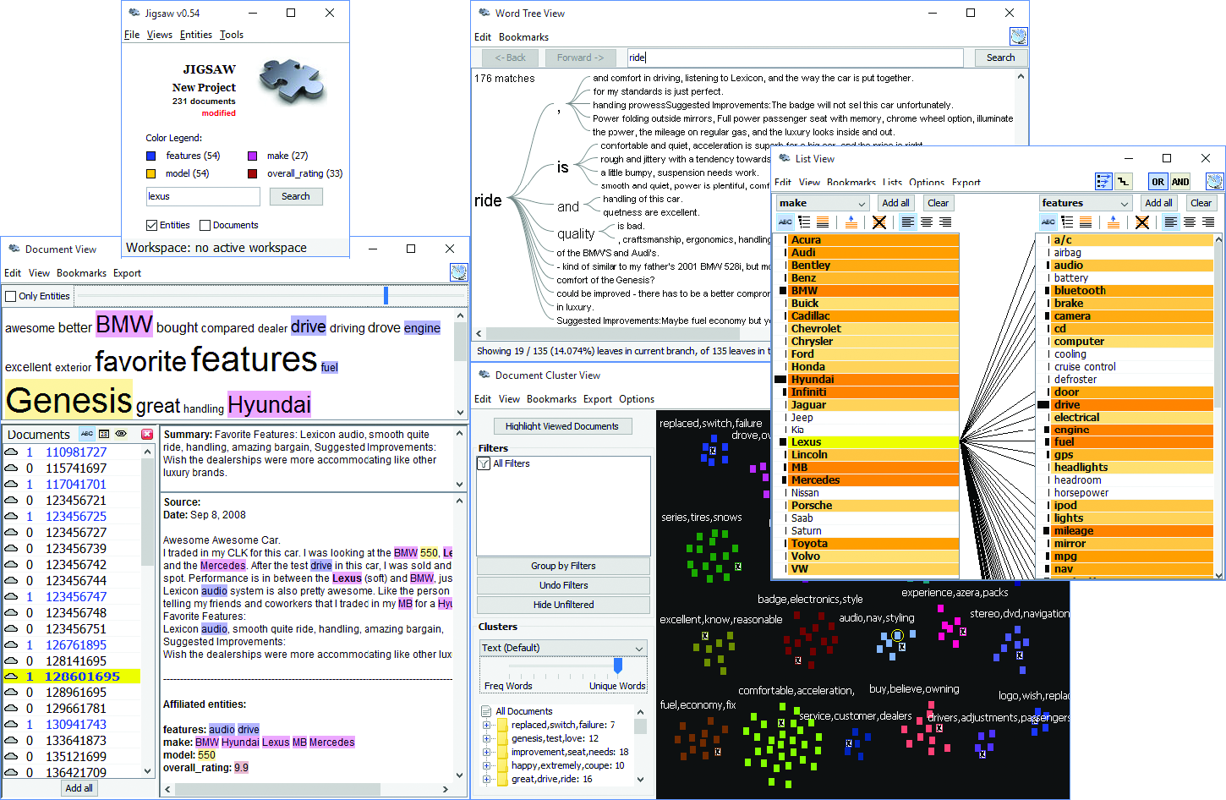Screen dimensions: 1226x800
Task: Sort make list alphabetically with ABC icon
Action: coord(785,222)
